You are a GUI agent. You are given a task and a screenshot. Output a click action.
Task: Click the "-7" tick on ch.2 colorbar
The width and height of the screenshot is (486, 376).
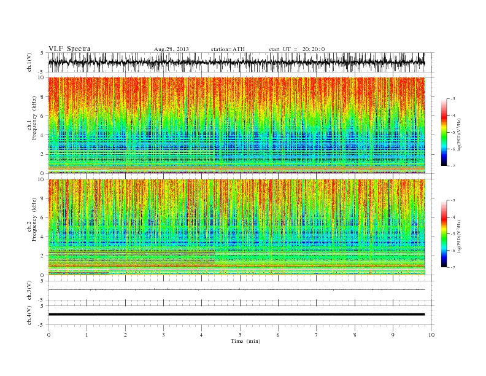coord(453,267)
